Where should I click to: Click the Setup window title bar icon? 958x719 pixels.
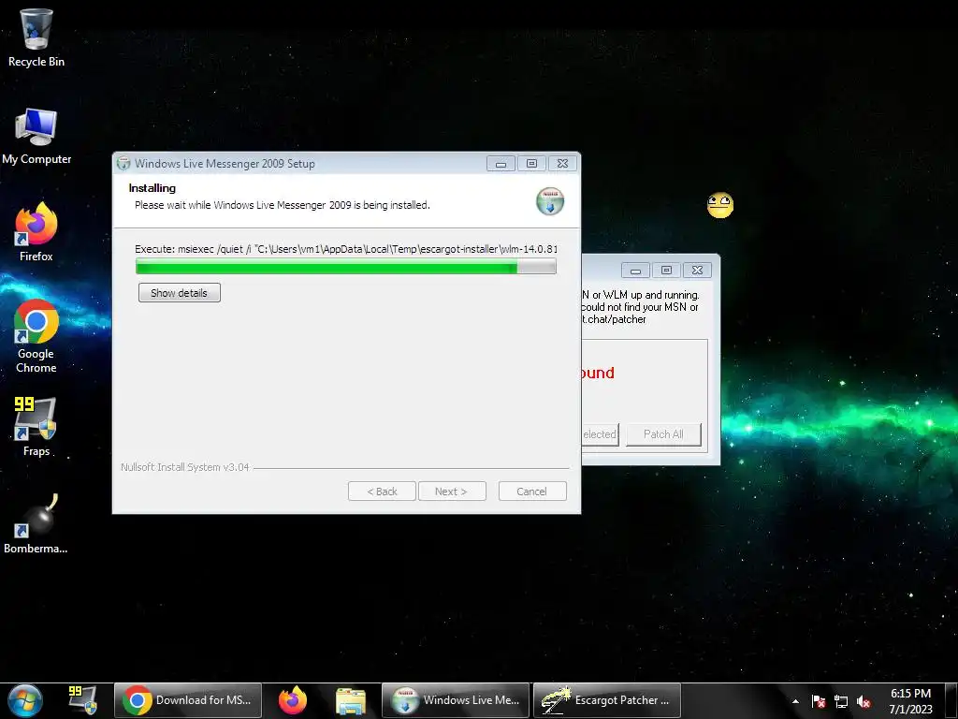(x=123, y=163)
